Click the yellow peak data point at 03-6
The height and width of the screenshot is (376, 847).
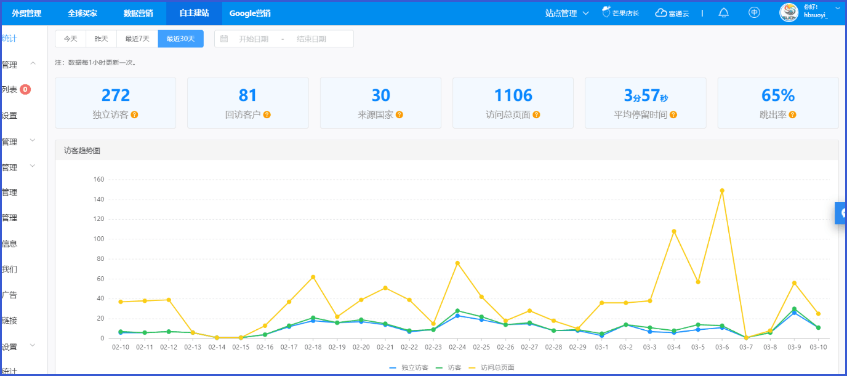coord(722,191)
